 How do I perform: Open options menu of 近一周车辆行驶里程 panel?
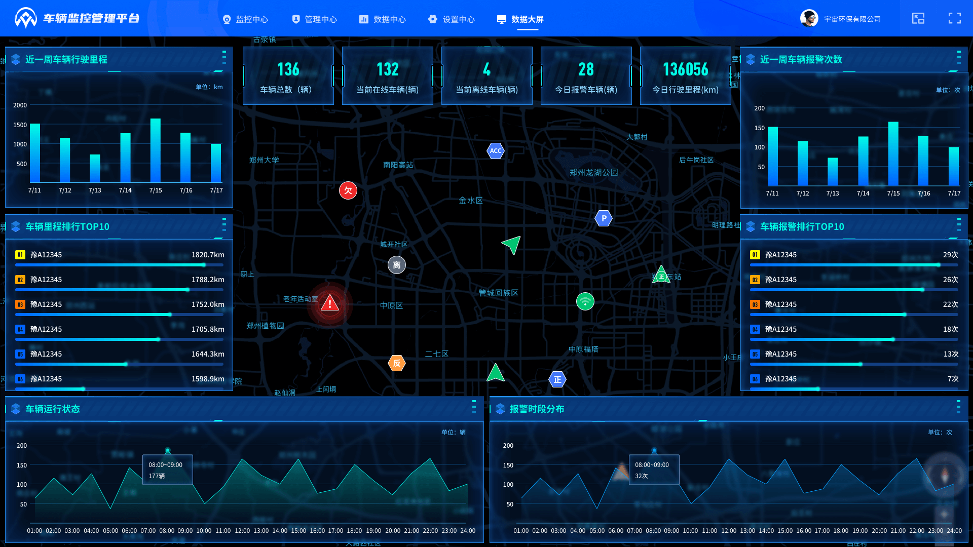tap(224, 57)
